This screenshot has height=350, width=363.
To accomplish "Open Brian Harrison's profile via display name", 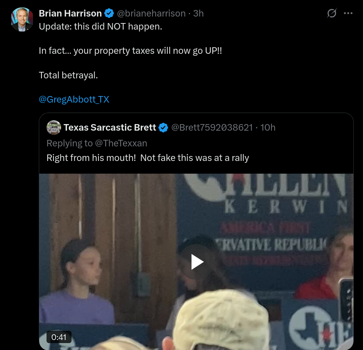I will [70, 13].
